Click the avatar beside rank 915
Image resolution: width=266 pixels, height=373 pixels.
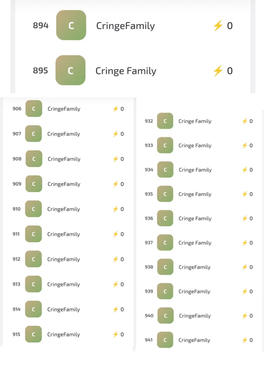coord(34,334)
